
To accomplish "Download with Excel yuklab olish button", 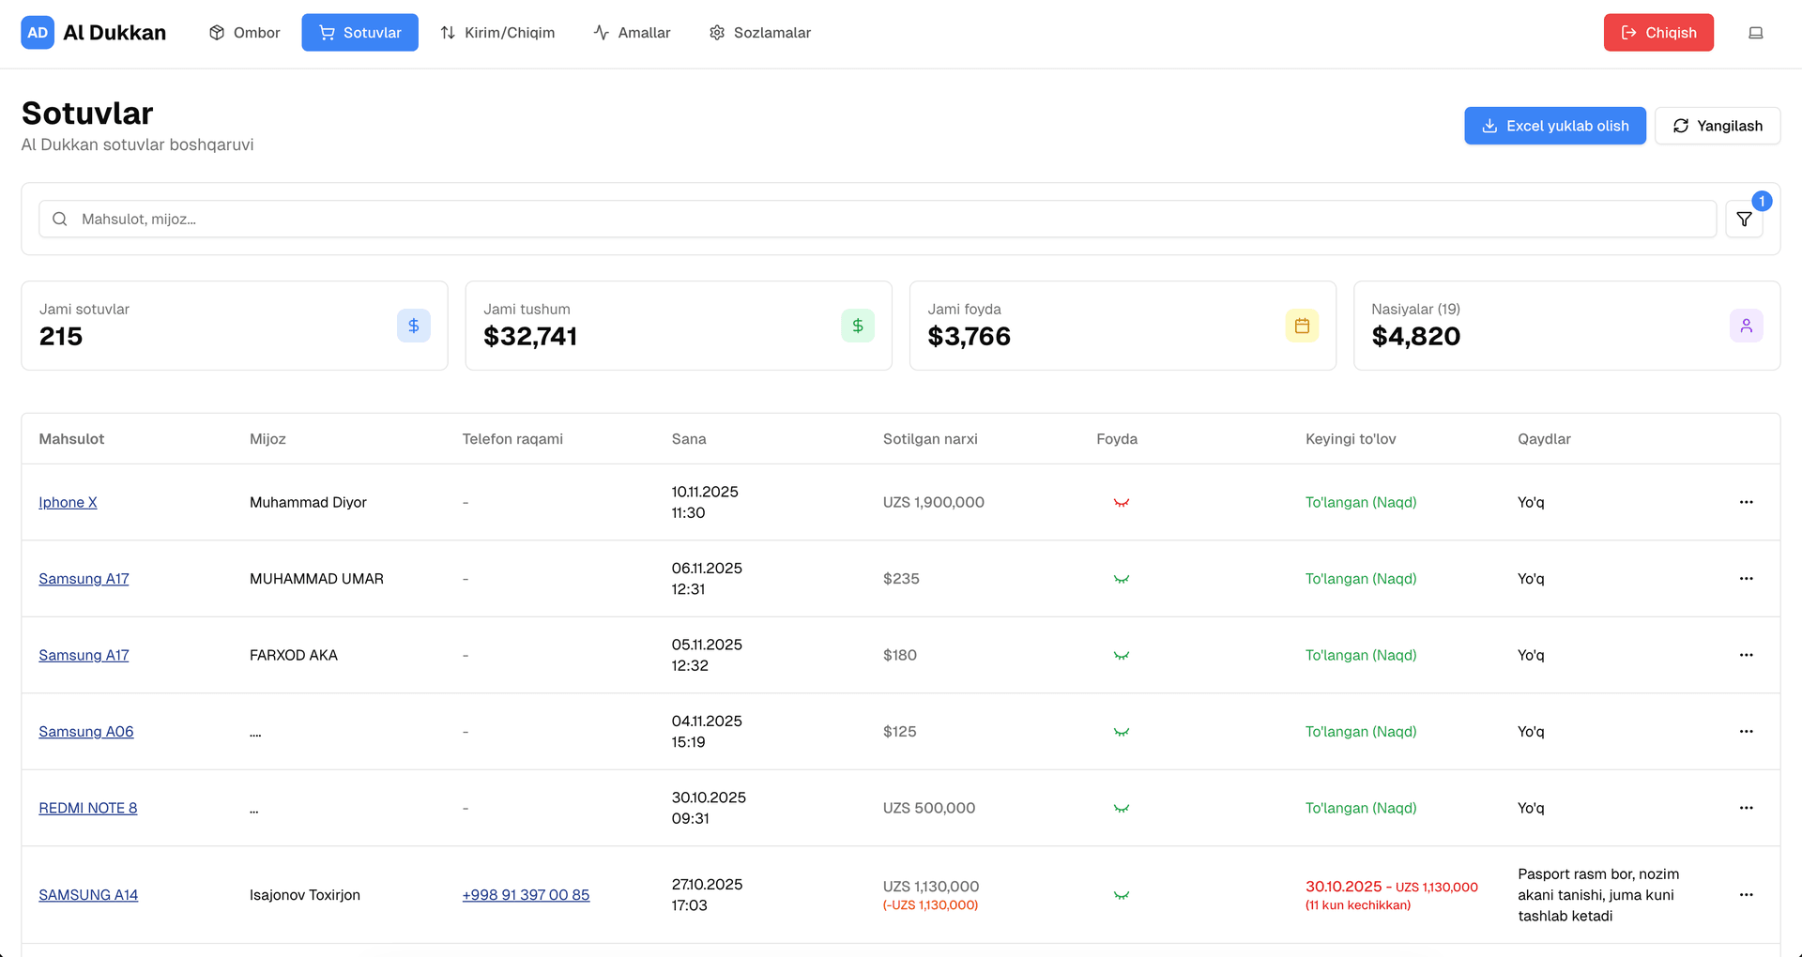I will click(1554, 126).
